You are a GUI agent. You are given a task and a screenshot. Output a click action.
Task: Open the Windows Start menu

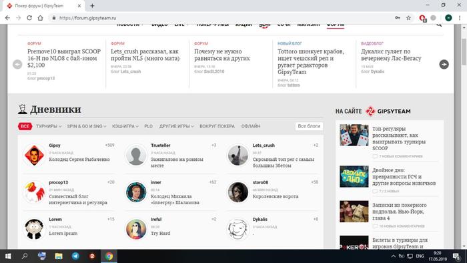8,256
